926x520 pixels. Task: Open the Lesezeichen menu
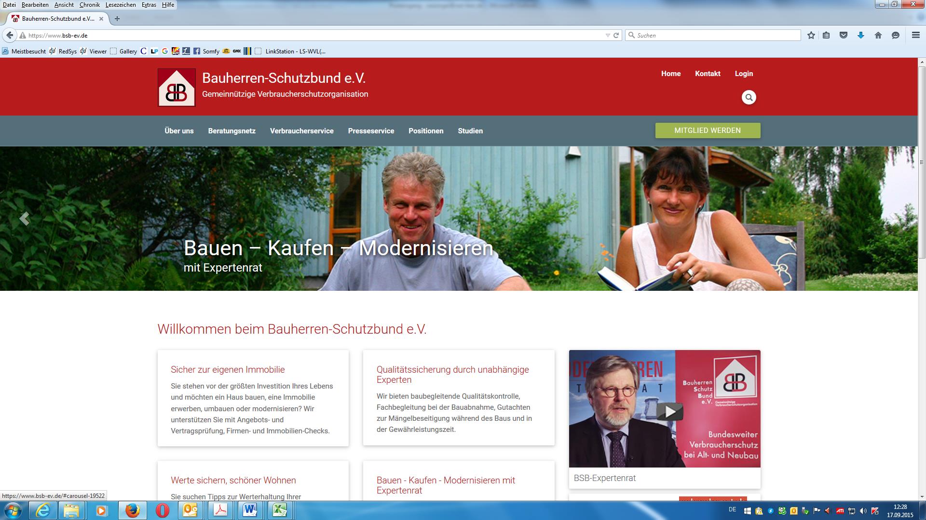click(121, 5)
